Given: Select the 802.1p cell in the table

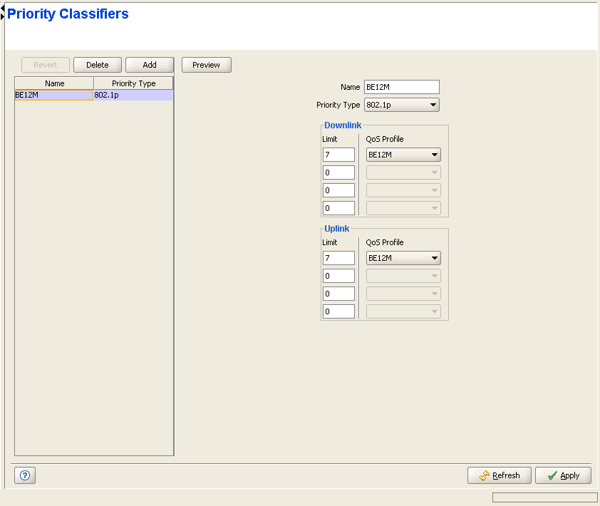Looking at the screenshot, I should coord(133,95).
